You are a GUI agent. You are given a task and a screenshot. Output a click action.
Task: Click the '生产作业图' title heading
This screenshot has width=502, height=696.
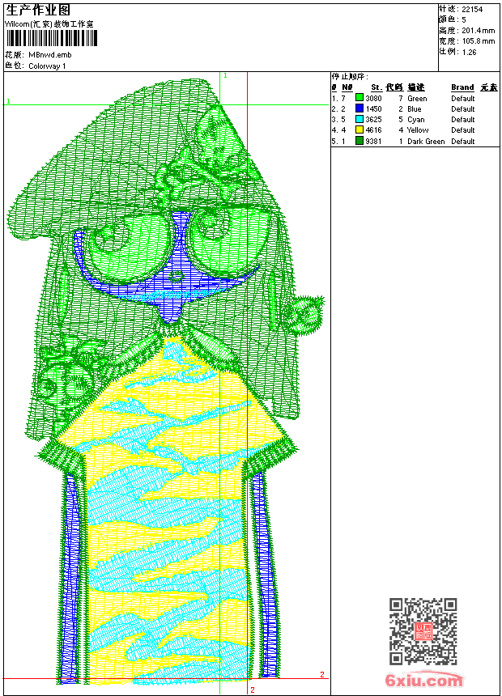[38, 11]
